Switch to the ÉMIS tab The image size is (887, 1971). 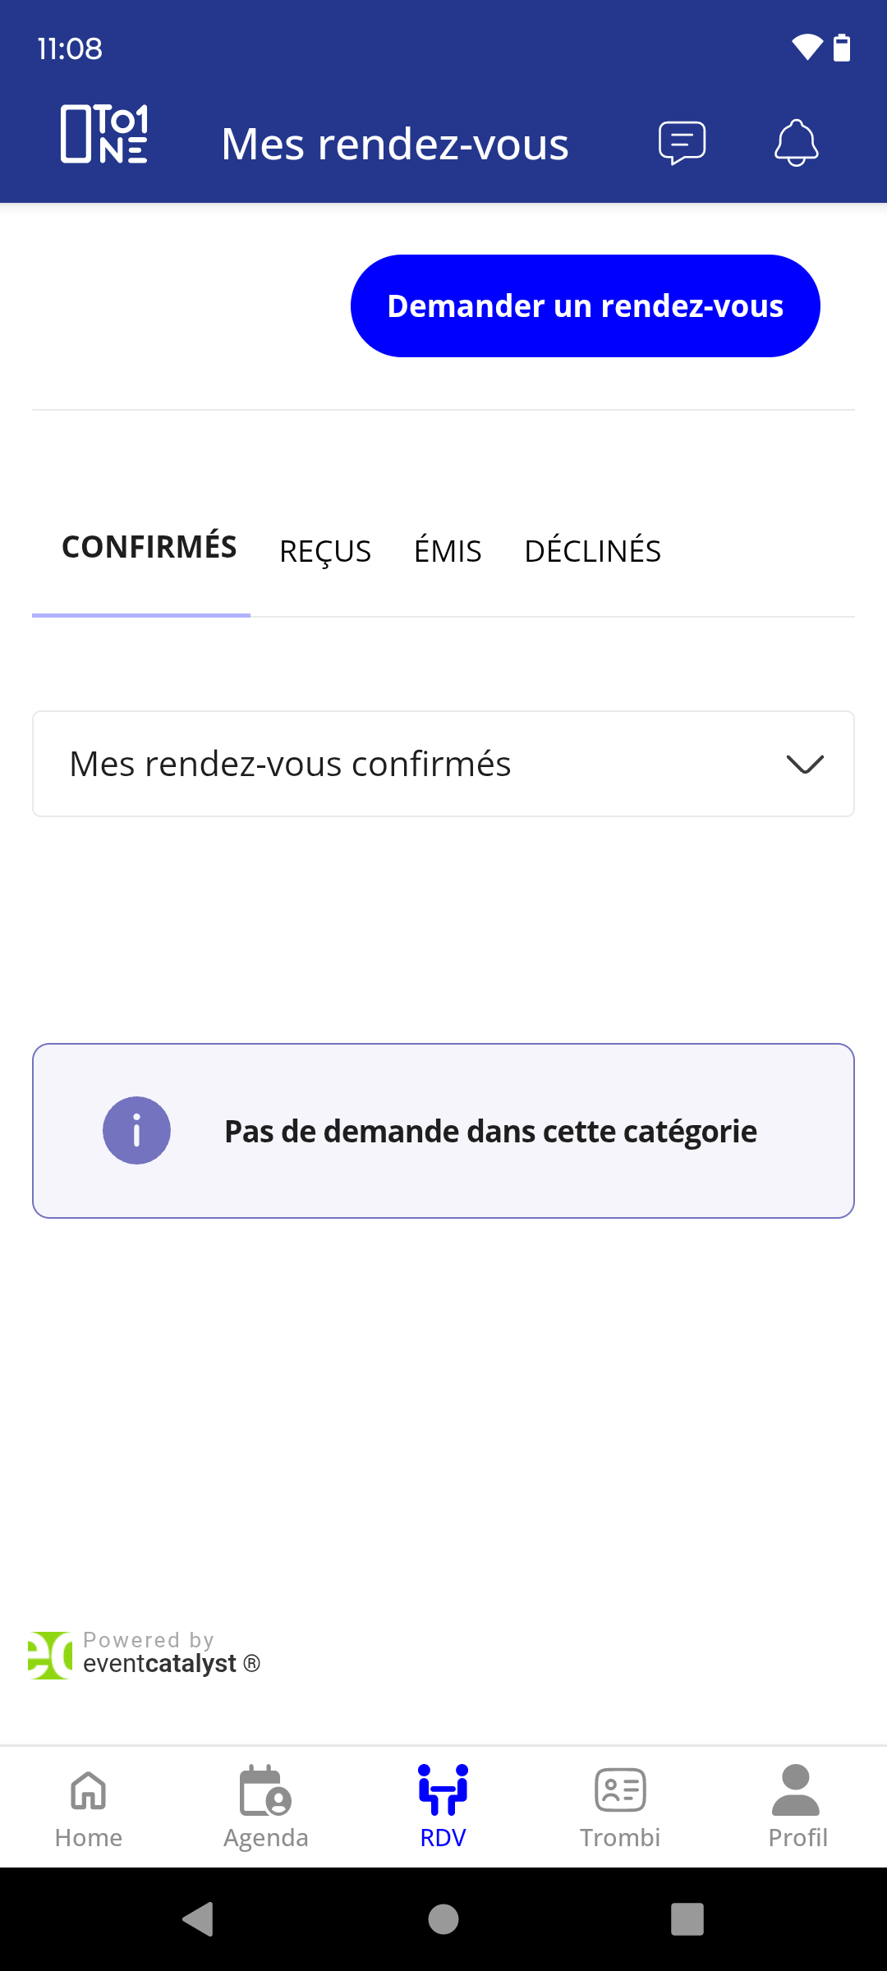click(x=448, y=550)
